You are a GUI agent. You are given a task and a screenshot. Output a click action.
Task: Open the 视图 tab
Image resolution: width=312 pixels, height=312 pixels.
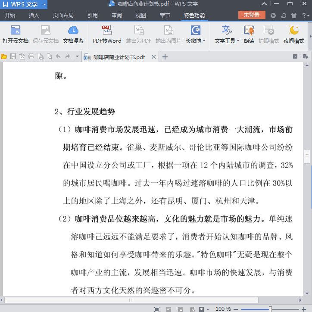(141, 16)
